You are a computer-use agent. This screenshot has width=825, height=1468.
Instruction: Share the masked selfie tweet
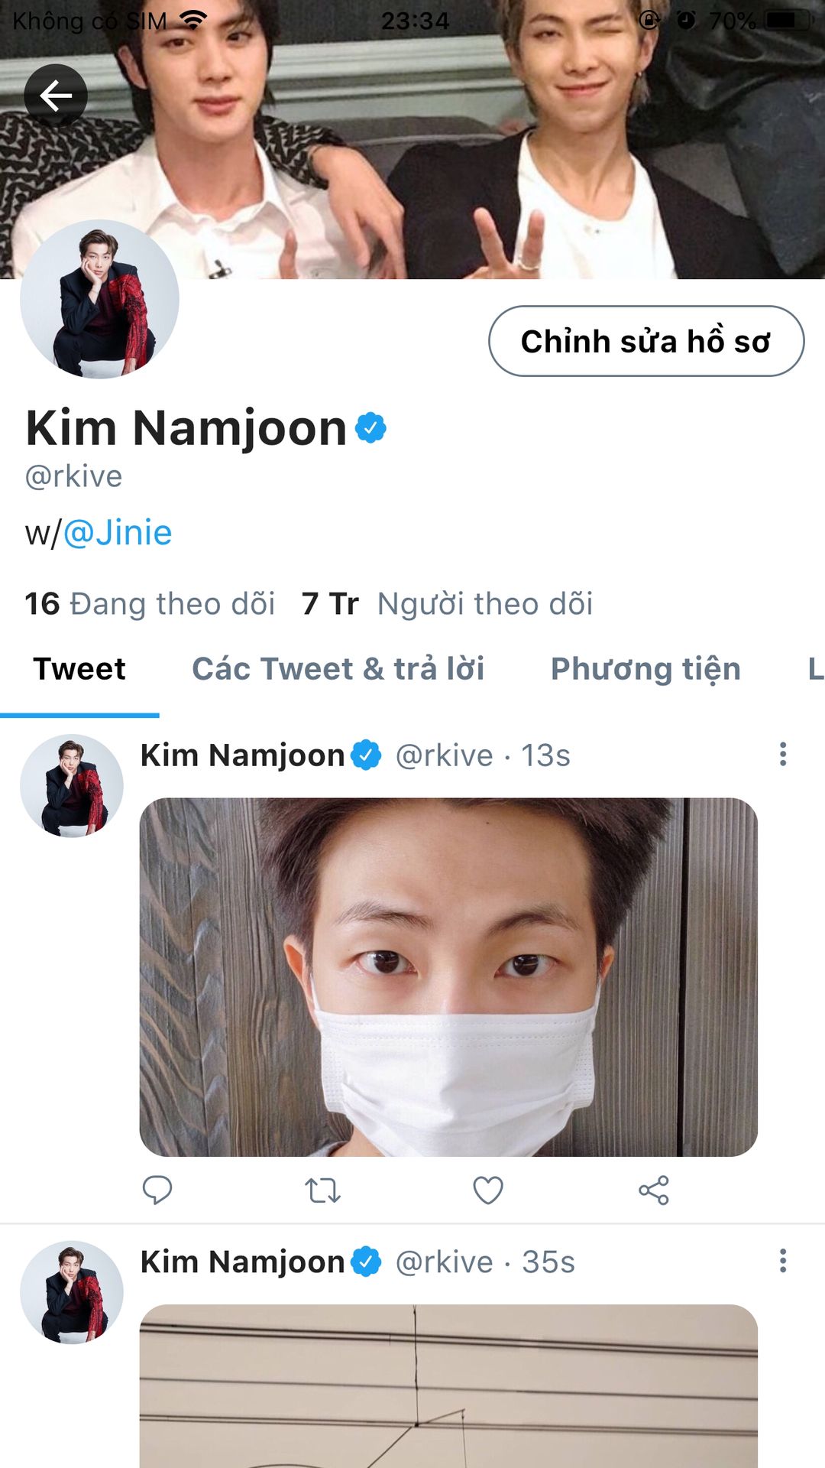click(654, 1190)
